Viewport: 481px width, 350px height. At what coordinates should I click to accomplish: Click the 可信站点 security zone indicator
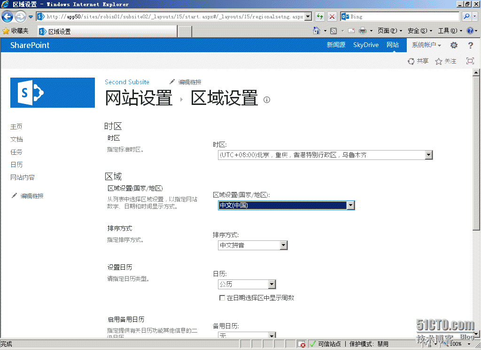[325, 344]
